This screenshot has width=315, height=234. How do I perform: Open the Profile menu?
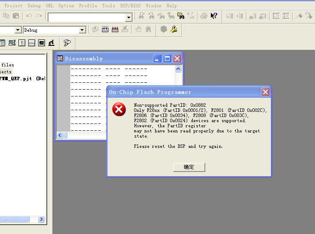(88, 6)
